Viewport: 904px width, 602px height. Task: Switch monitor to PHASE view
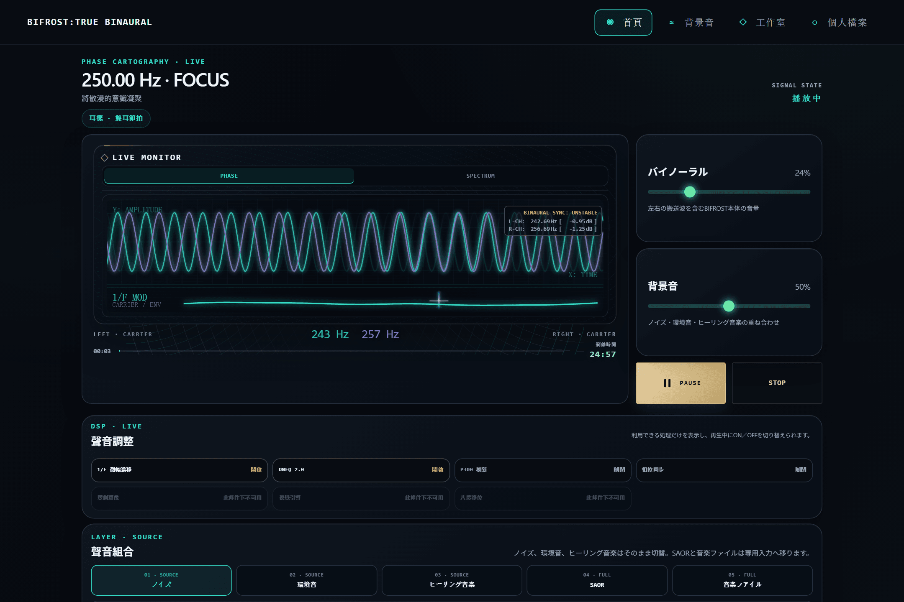pyautogui.click(x=229, y=176)
